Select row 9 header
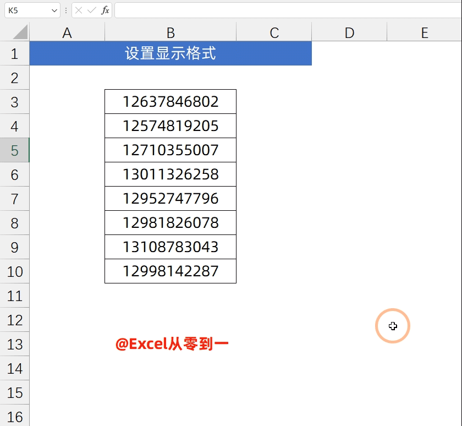This screenshot has width=462, height=426. pos(14,247)
